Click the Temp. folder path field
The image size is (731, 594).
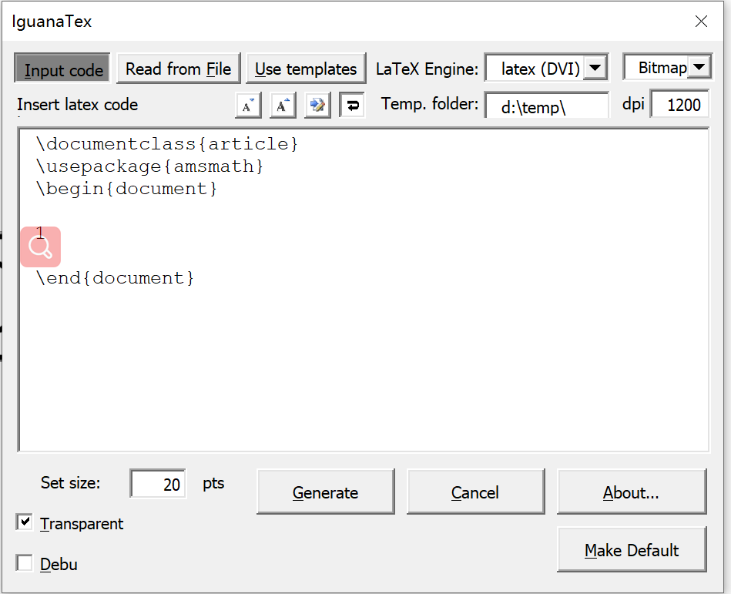546,106
